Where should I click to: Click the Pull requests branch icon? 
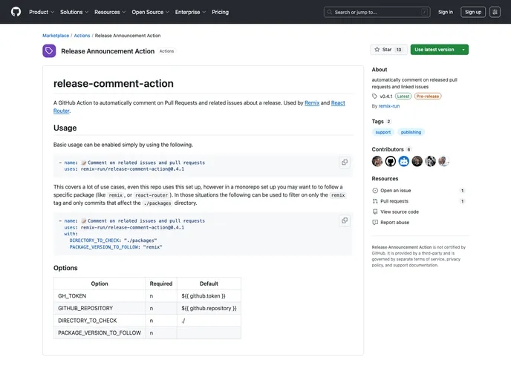point(375,201)
